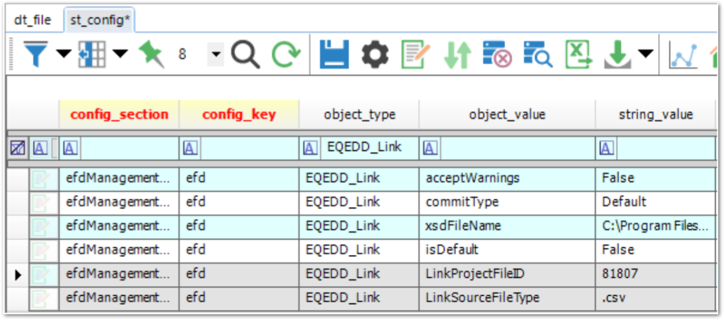Screen dimensions: 724x320
Task: Sort by config_section column header
Action: click(x=119, y=114)
